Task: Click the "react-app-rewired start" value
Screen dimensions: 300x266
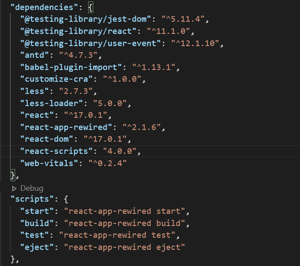Action: [x=124, y=211]
